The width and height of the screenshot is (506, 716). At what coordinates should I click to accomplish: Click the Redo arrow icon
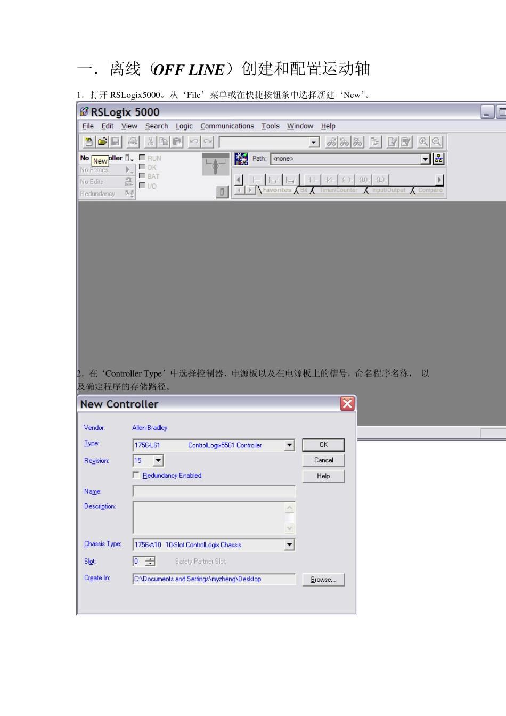tap(208, 142)
